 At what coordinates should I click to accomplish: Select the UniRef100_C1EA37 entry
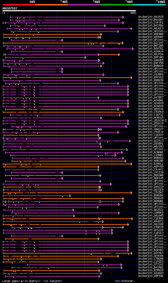[151, 135]
